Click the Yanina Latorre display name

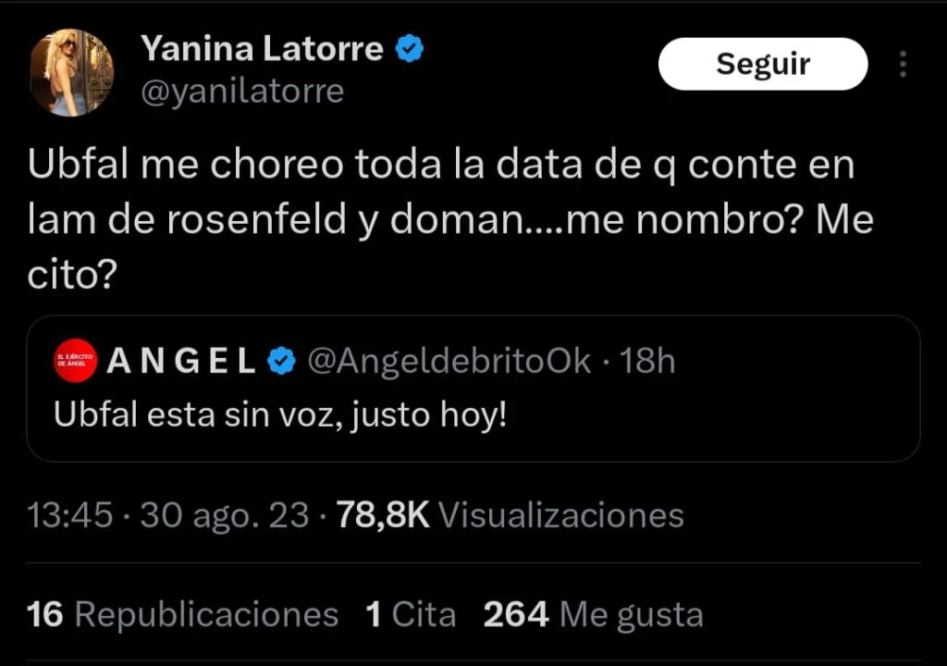(262, 48)
